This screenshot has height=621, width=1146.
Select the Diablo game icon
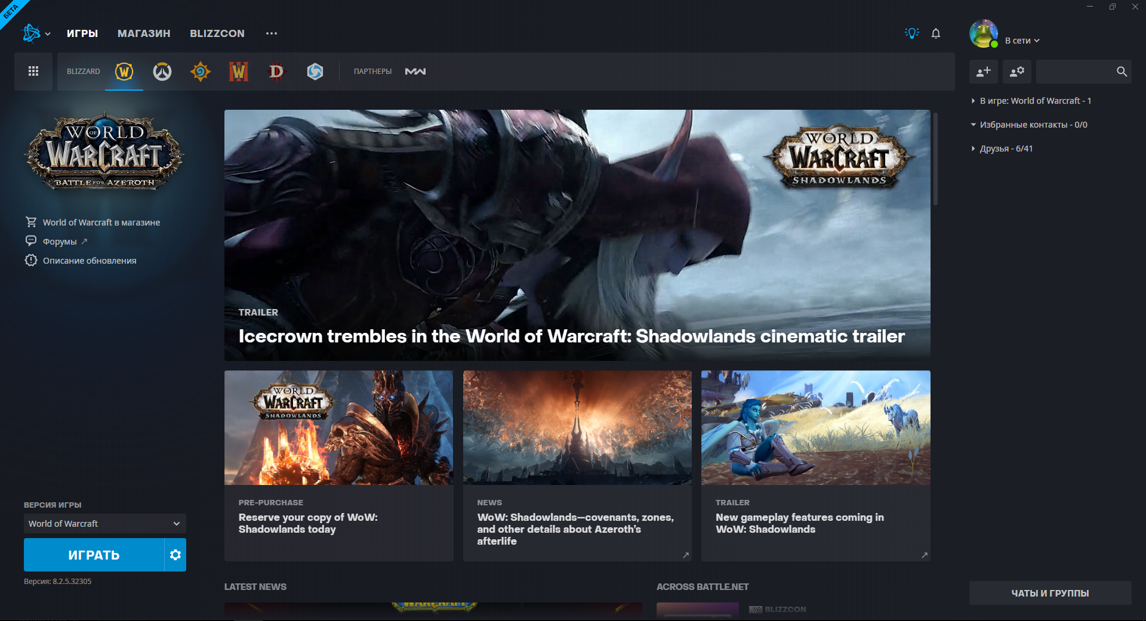coord(276,72)
